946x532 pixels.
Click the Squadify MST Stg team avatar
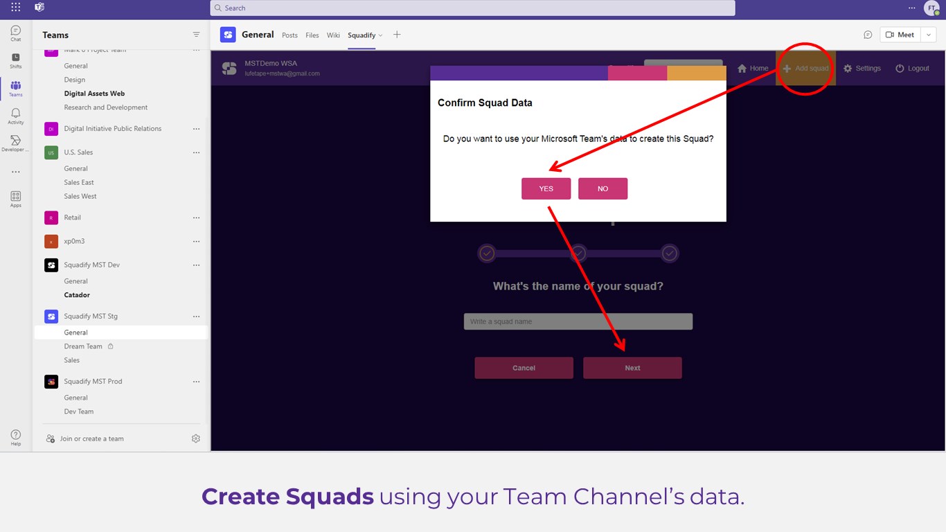pos(51,316)
